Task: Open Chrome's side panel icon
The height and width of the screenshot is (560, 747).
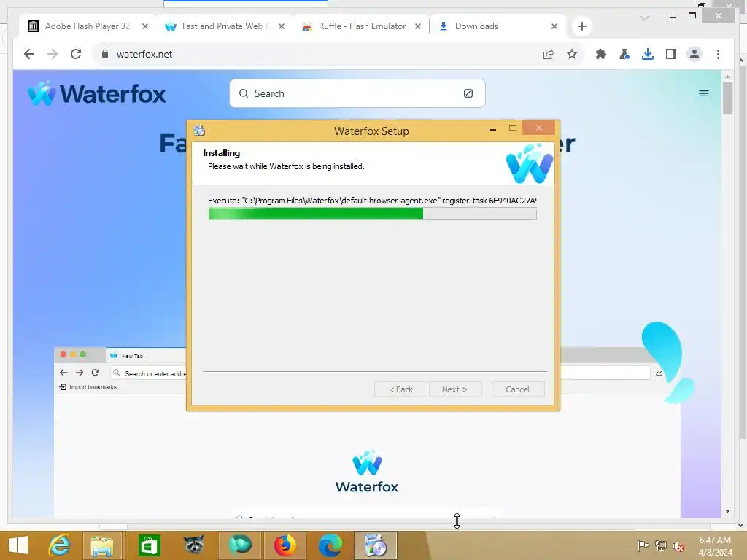Action: click(671, 54)
